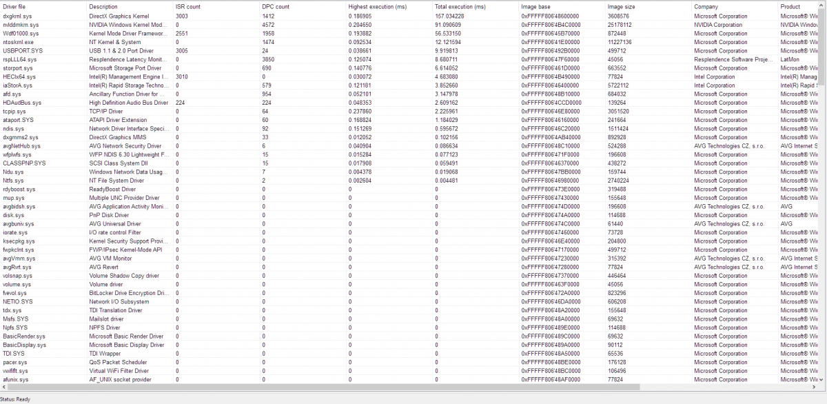
Task: Select the tcpip.sys driver file
Action: [14, 111]
